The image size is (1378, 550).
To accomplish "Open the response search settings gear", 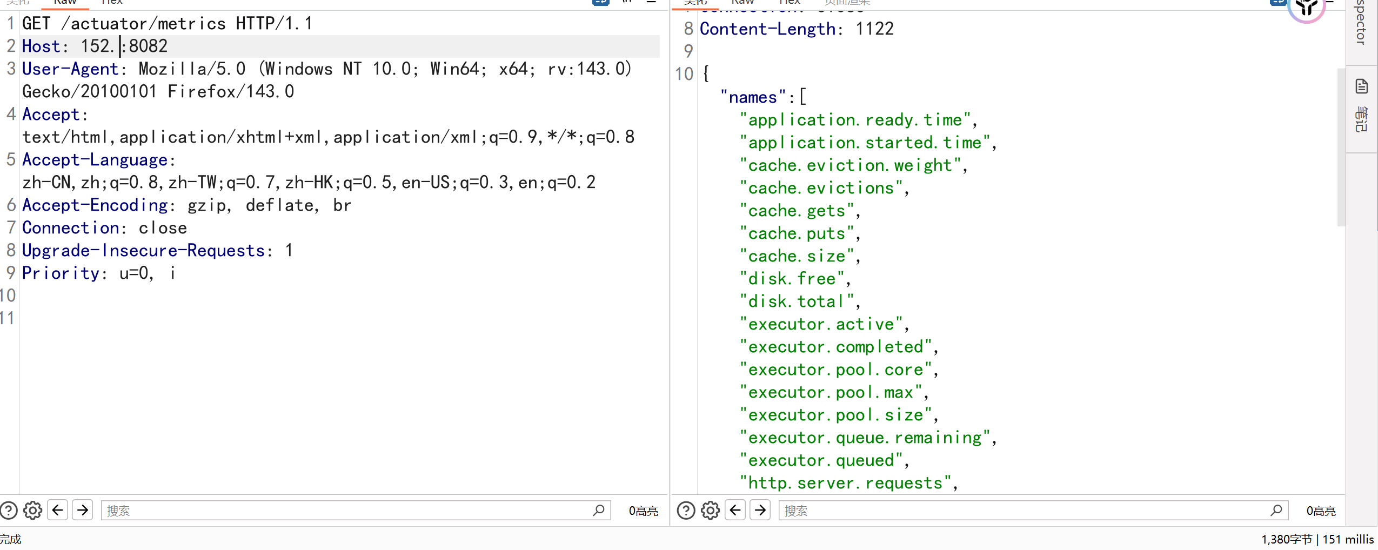I will 710,511.
